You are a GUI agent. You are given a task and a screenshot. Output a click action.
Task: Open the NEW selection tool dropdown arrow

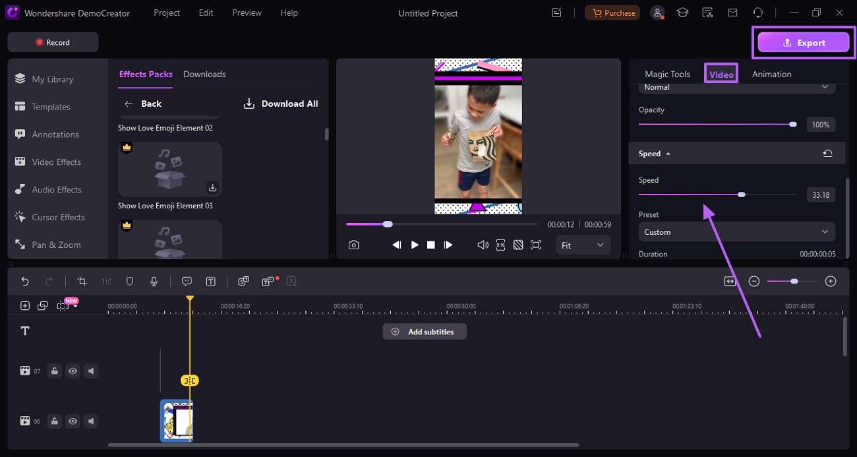76,306
